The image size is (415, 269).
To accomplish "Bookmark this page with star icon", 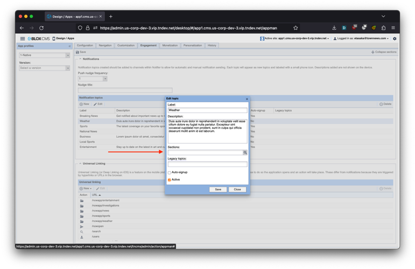I will pos(296,28).
